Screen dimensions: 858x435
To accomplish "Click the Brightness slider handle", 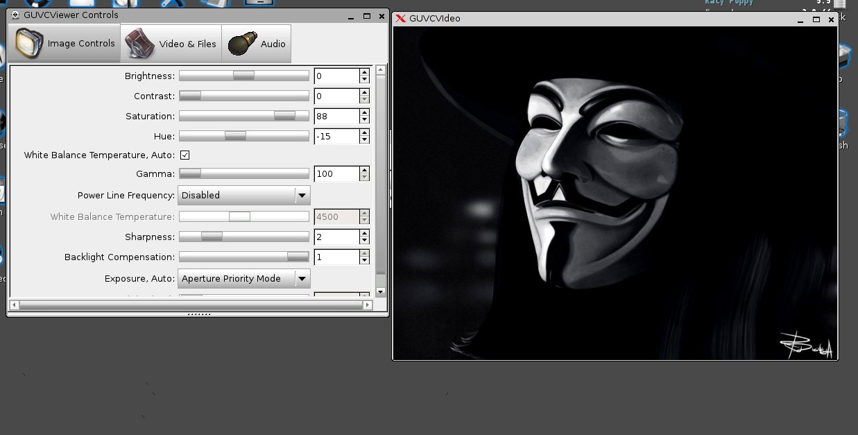I will click(243, 76).
